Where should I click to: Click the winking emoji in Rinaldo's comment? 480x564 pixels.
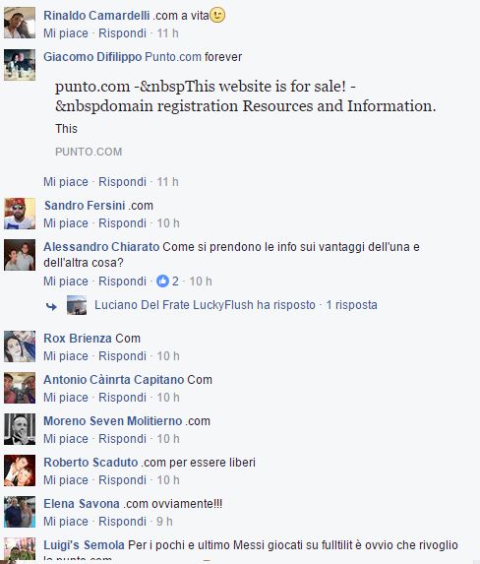(217, 16)
